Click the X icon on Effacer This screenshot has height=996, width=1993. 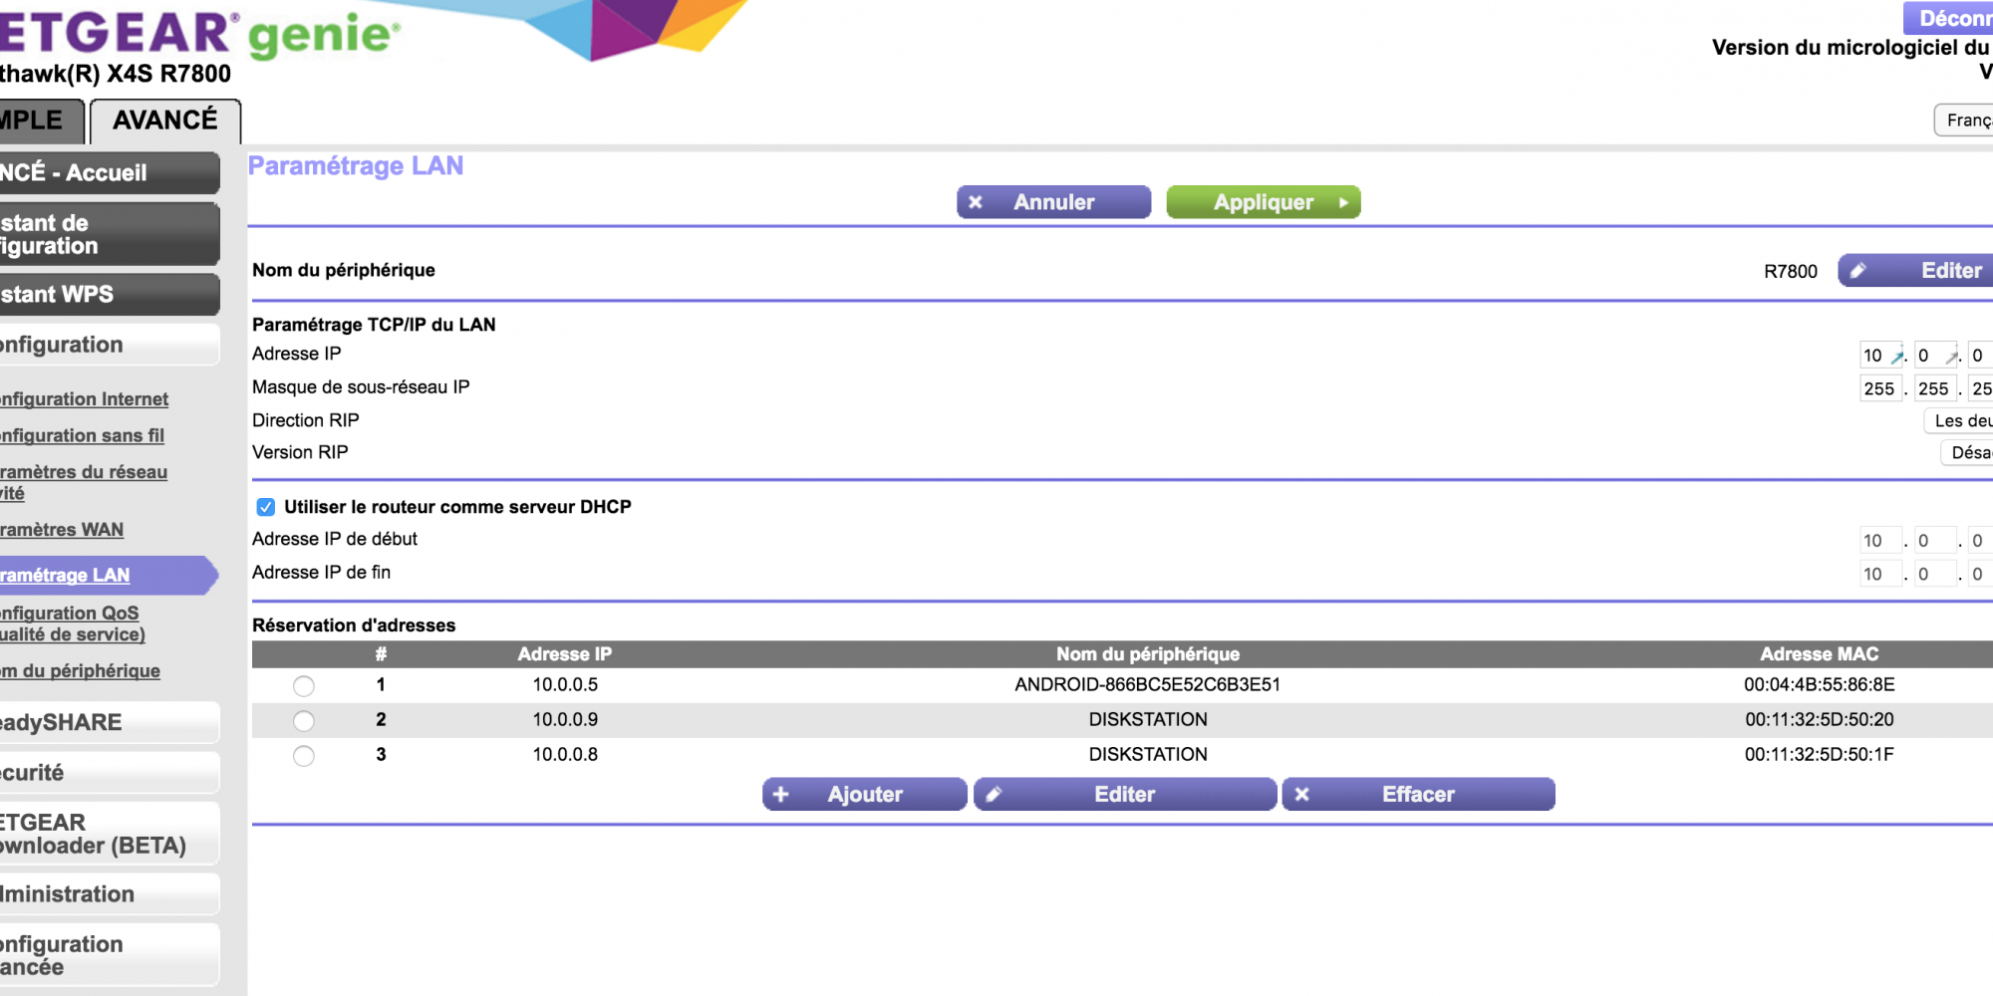click(1301, 794)
